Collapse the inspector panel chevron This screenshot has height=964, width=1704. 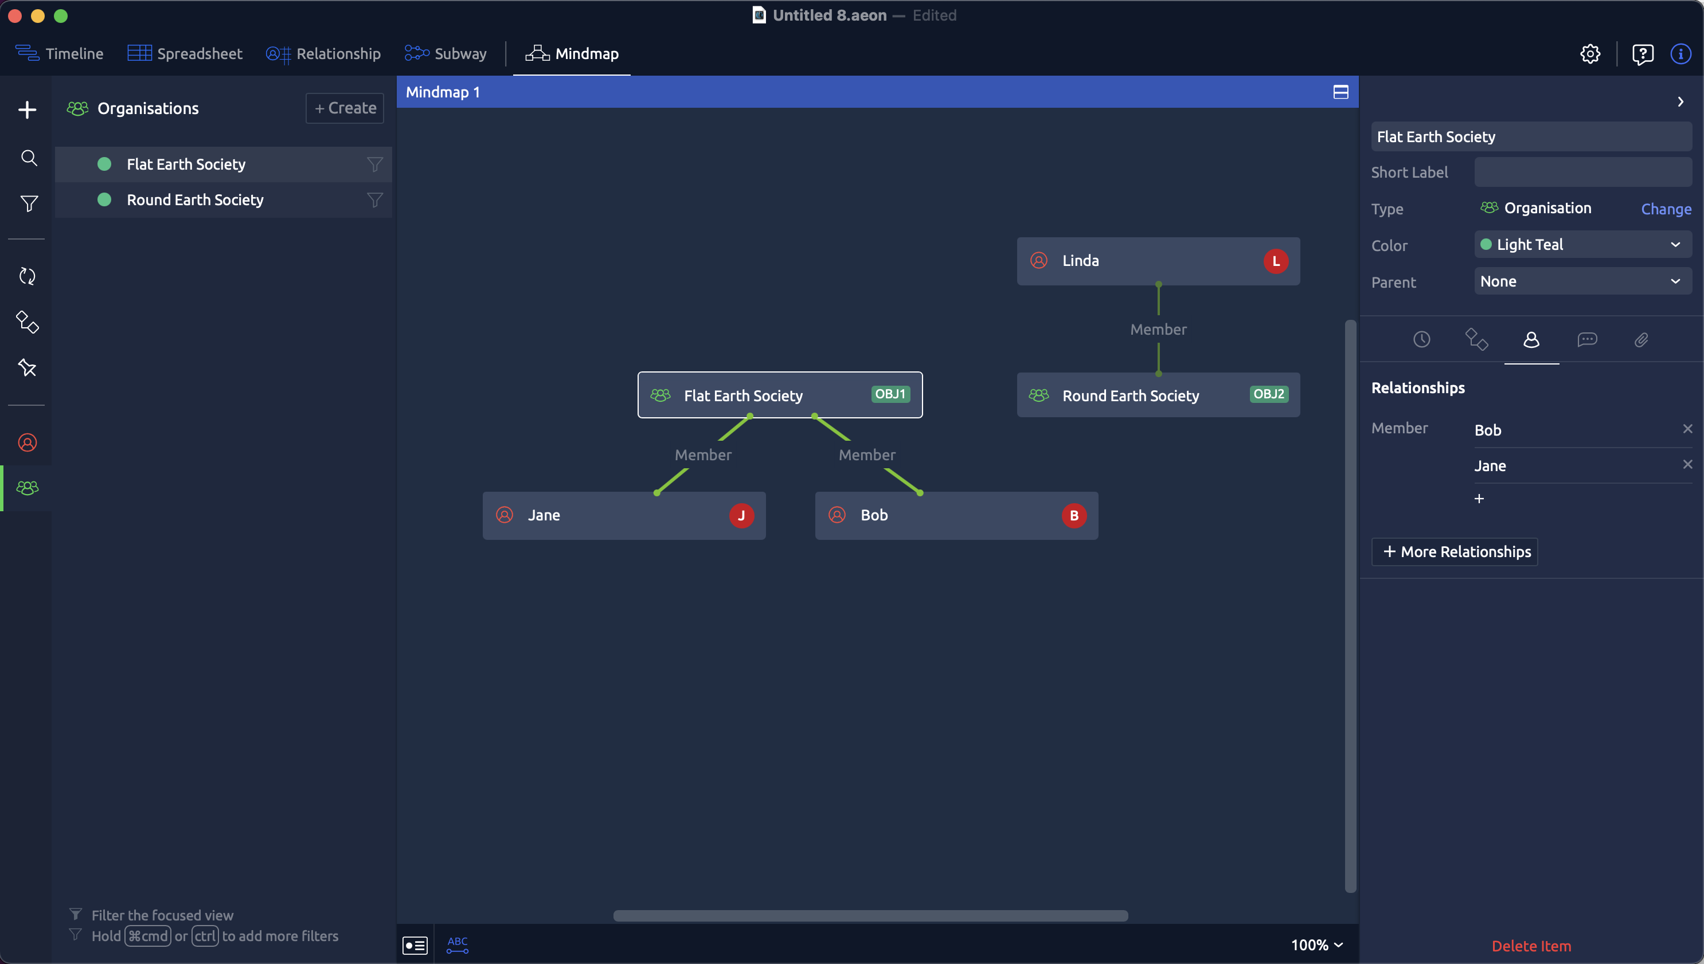pyautogui.click(x=1680, y=101)
